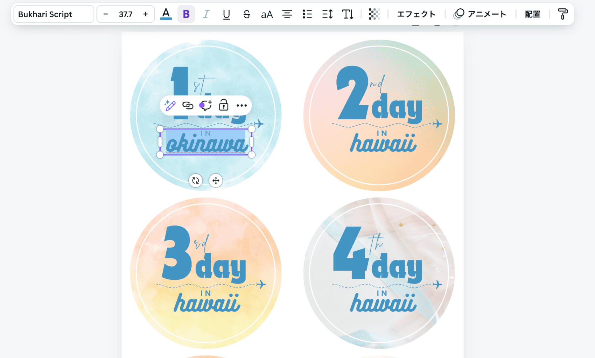
Task: Toggle bold formatting off
Action: click(x=186, y=14)
